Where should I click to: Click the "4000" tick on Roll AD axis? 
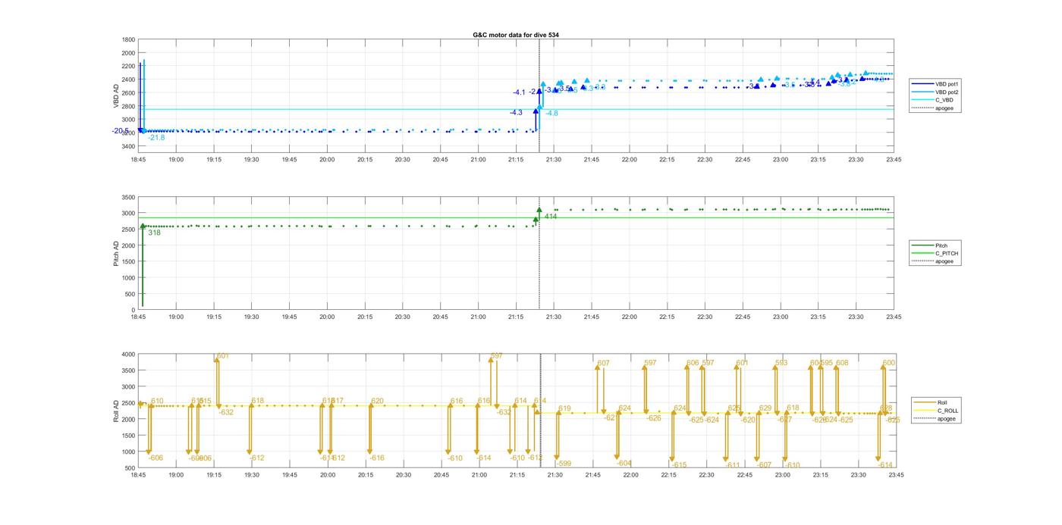pos(128,354)
